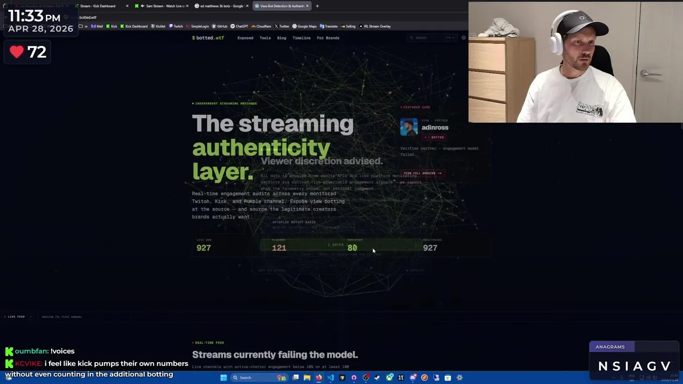Select the Flagged 121 stat
This screenshot has height=384, width=683.
coord(279,245)
